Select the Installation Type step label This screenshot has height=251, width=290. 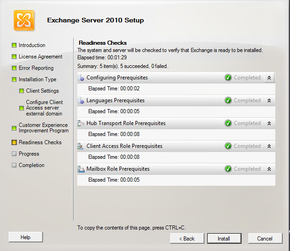pyautogui.click(x=38, y=79)
